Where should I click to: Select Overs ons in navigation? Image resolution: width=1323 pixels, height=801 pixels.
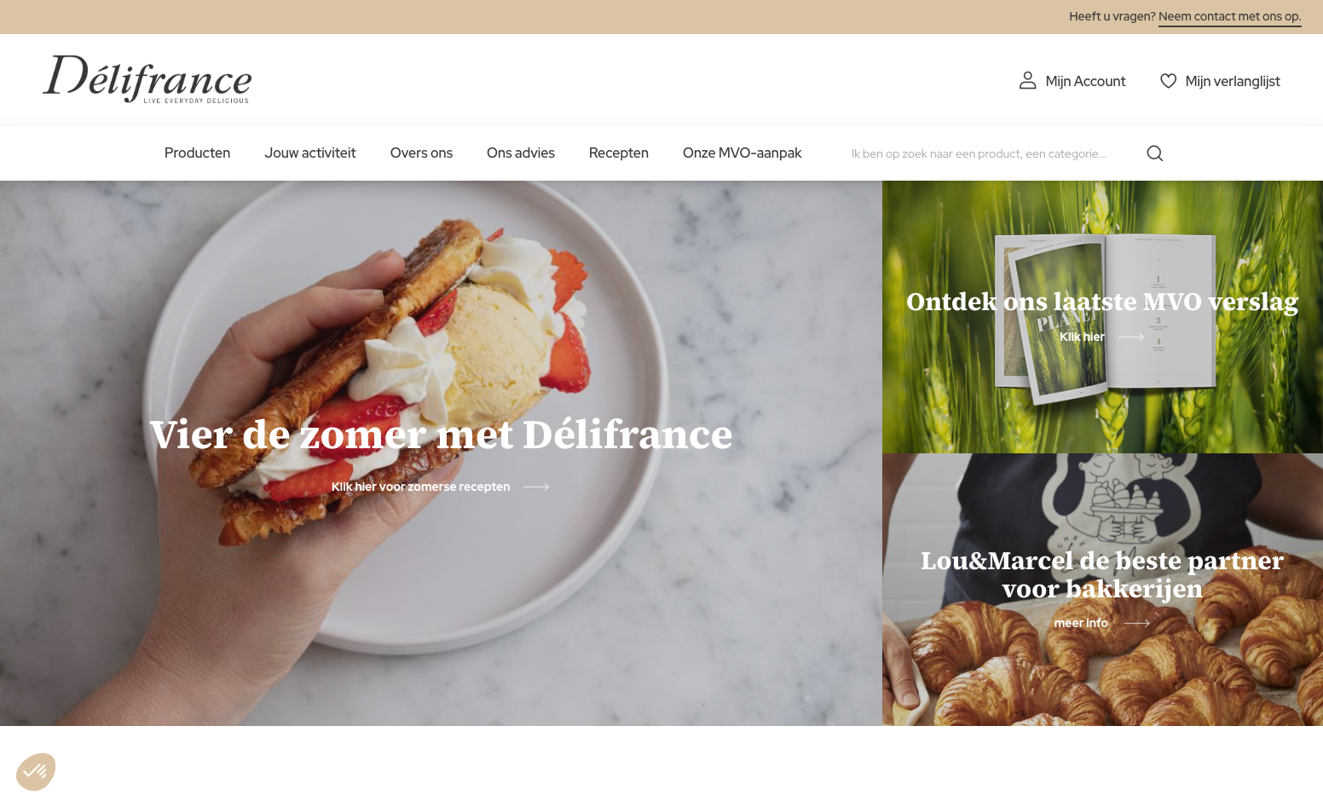click(x=421, y=153)
